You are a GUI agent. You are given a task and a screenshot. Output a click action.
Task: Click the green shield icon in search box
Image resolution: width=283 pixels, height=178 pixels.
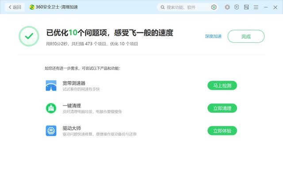[x=214, y=7]
